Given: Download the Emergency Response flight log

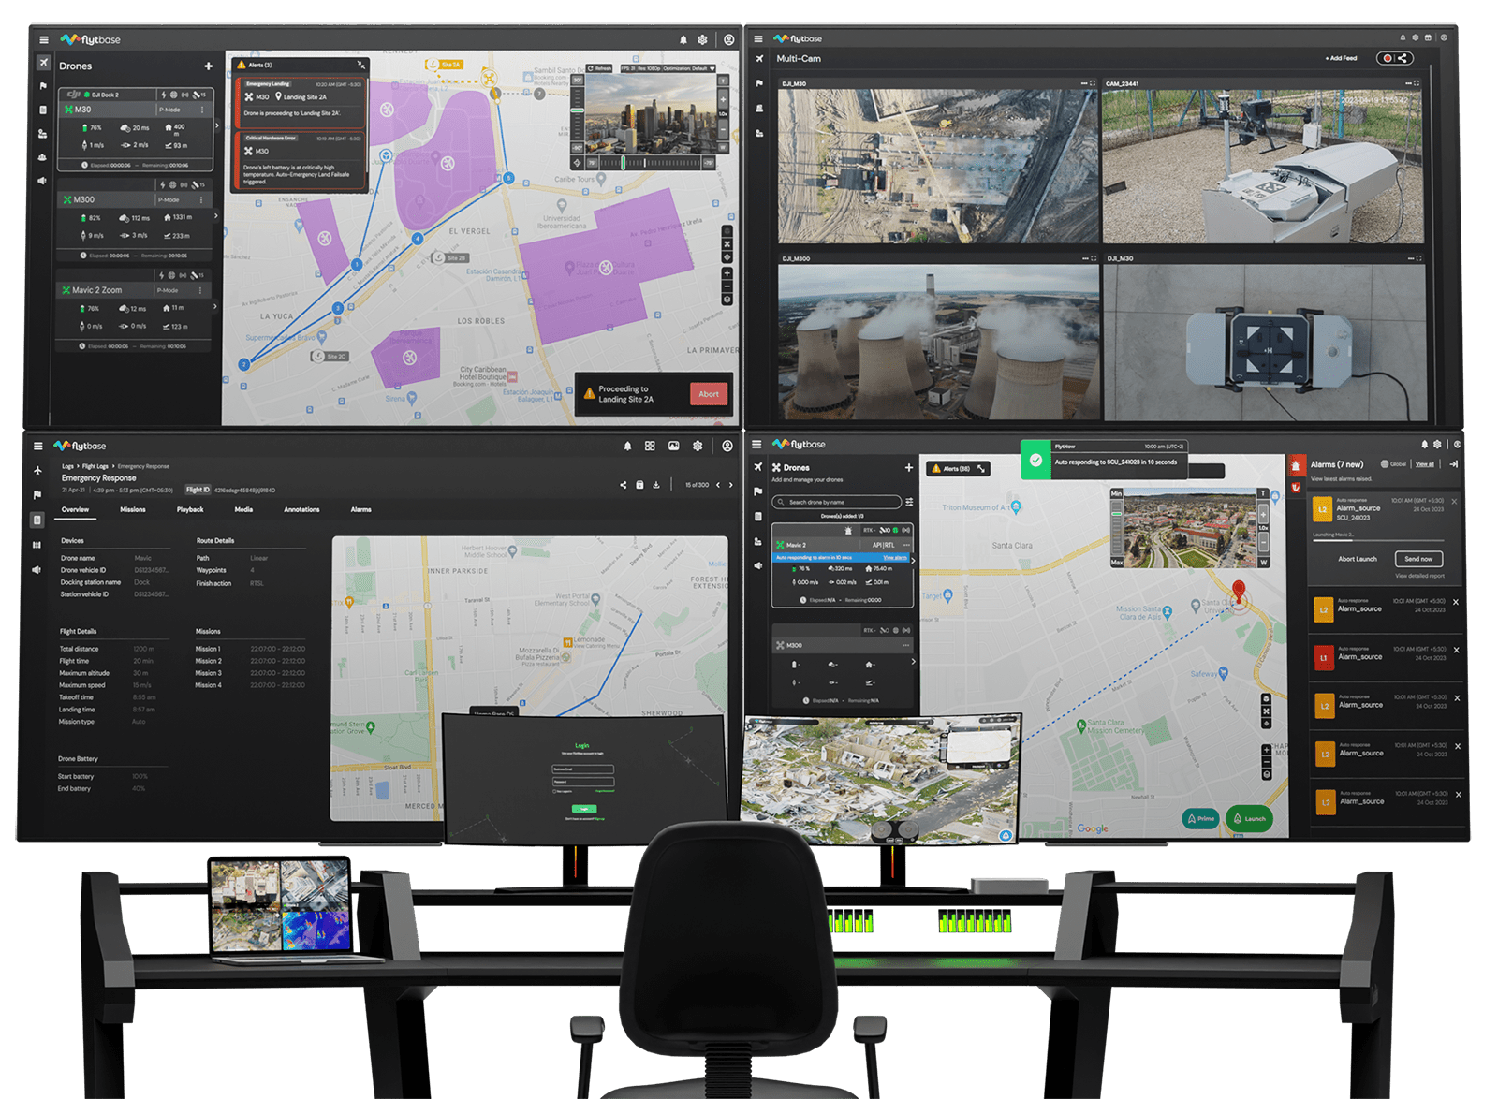Looking at the screenshot, I should 656,485.
